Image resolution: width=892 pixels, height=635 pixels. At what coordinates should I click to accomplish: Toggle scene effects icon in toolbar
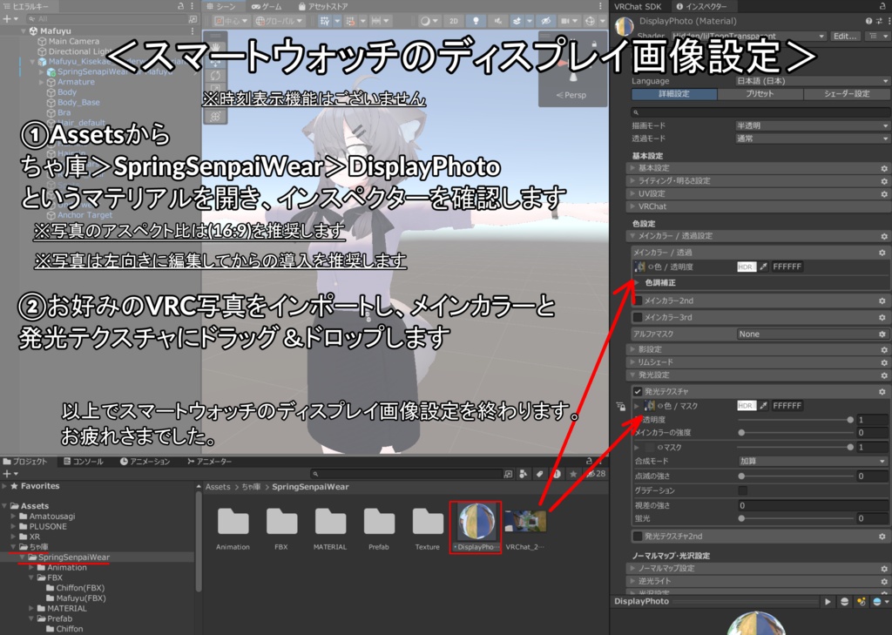(517, 21)
